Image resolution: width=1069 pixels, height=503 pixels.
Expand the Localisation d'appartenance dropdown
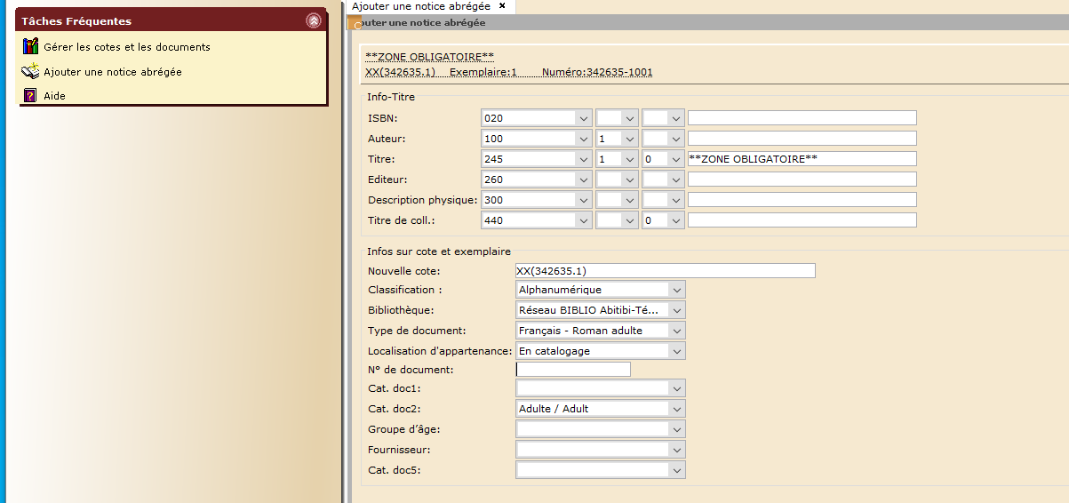click(x=676, y=351)
